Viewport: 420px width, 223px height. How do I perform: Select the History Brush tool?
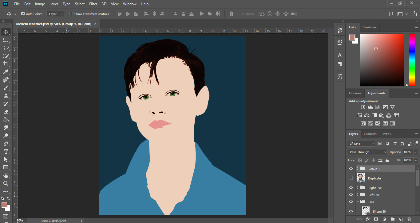coord(6,104)
